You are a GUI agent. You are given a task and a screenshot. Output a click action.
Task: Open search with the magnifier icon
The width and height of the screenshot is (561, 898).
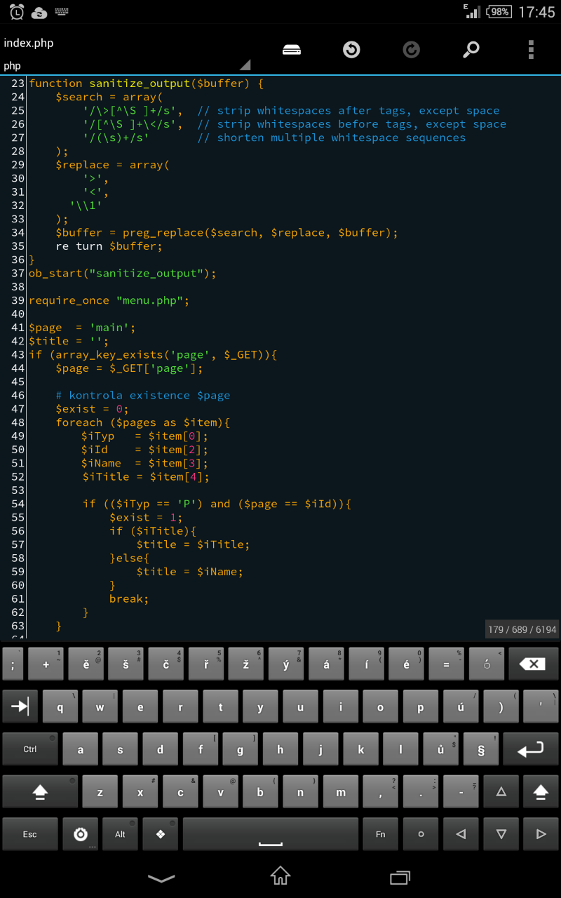coord(471,49)
